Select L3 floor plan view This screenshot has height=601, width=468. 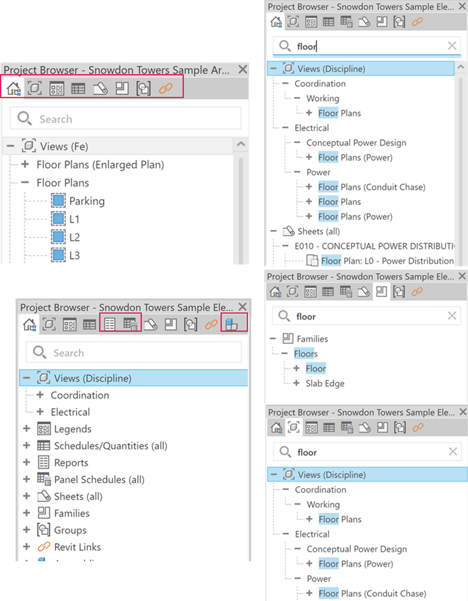65,255
